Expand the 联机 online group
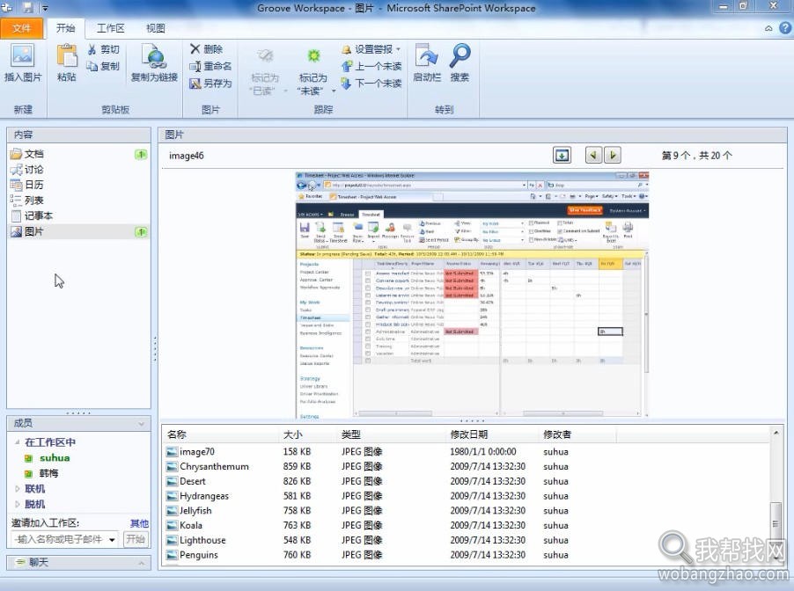Screen dimensions: 794x591 tap(18, 489)
